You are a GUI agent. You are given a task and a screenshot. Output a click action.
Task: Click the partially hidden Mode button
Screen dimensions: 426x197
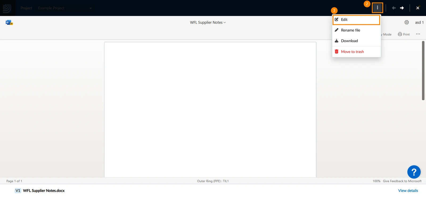[x=387, y=34]
